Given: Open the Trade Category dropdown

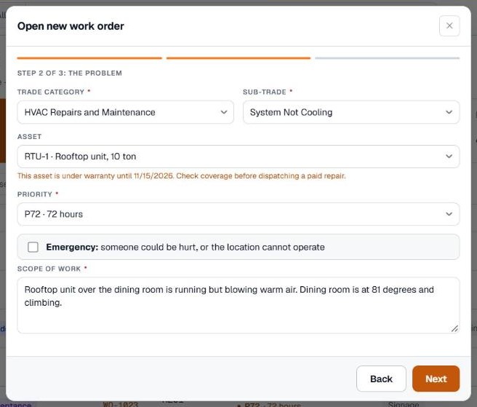Looking at the screenshot, I should (x=125, y=112).
